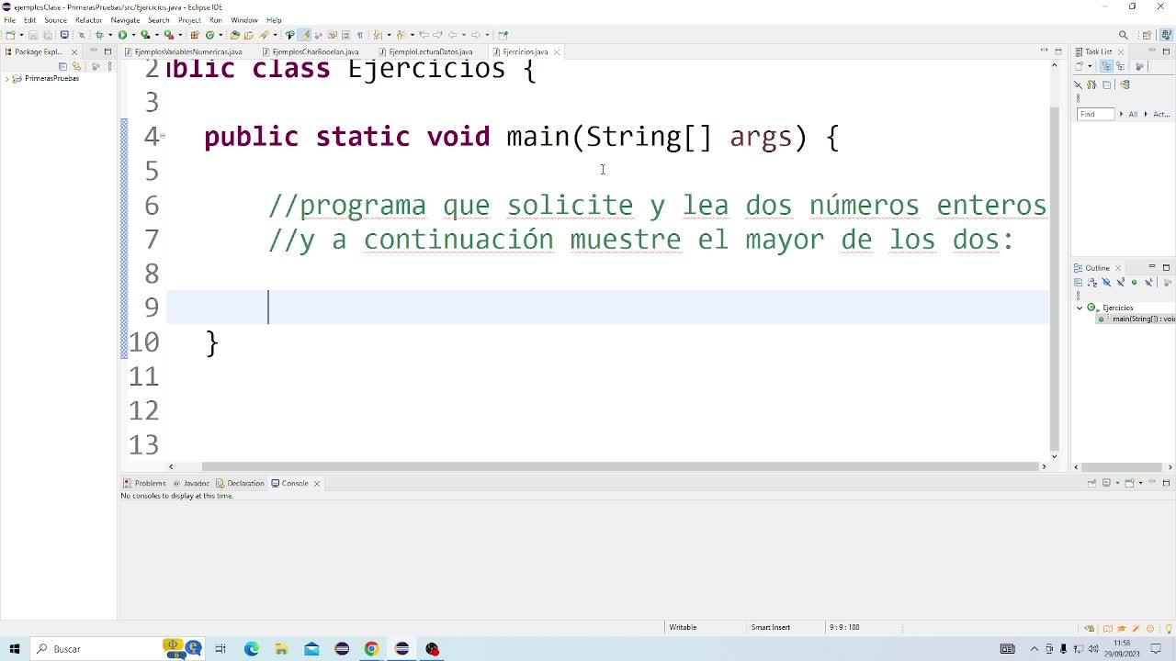
Task: Click the Scheduled view icon in Task List
Action: 1121,66
